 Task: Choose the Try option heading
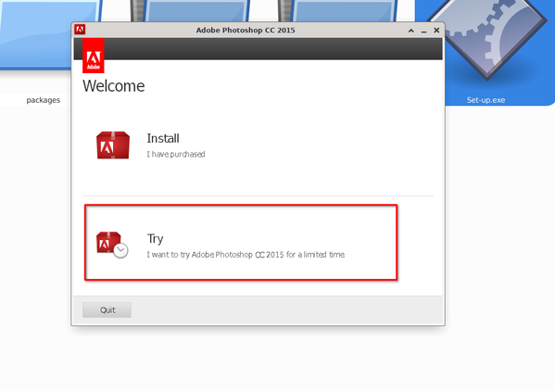tap(155, 239)
